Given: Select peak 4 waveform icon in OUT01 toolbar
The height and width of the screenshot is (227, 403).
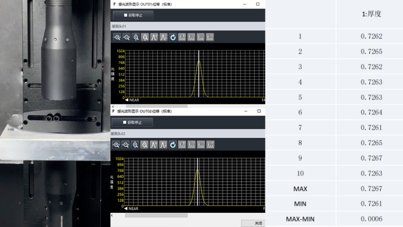Looking at the screenshot, I should click(x=210, y=37).
